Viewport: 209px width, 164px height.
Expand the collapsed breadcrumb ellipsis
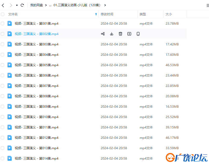tap(50, 5)
